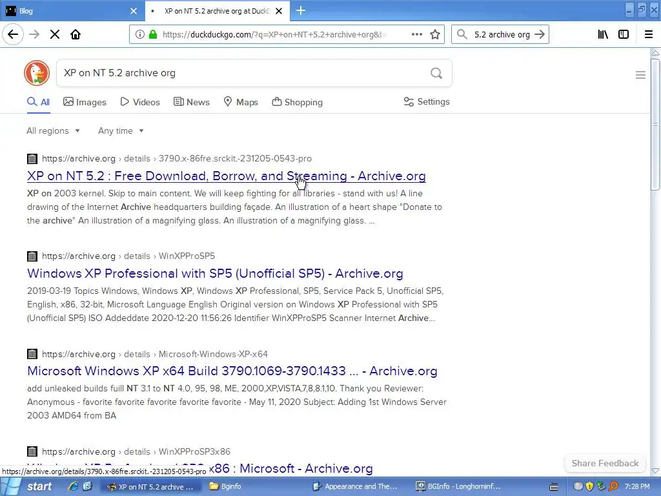Open the browser home page
661x496 pixels.
76,34
